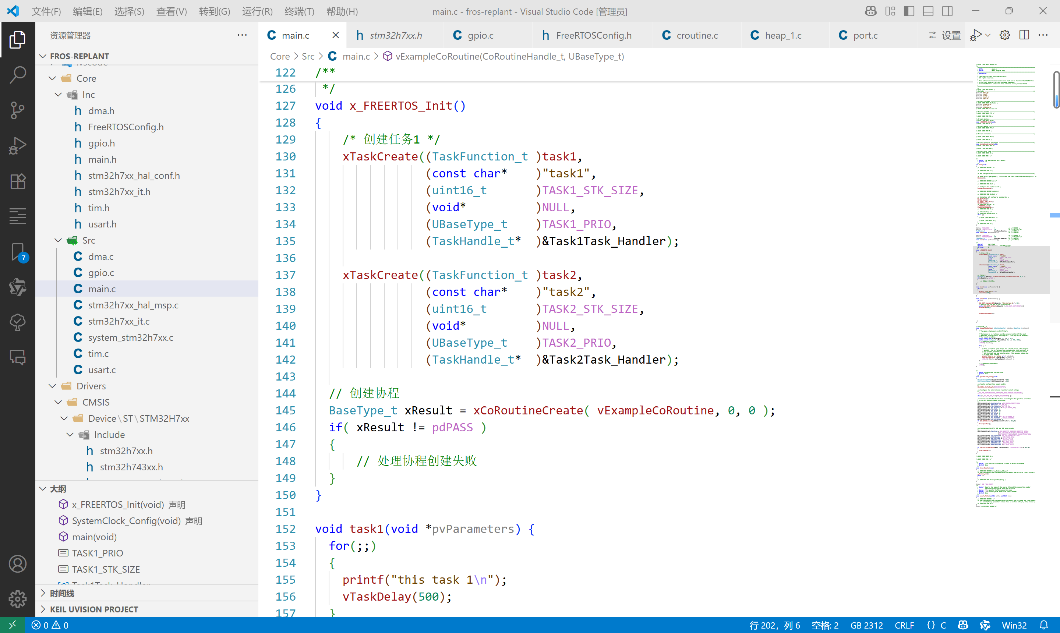
Task: Open the chat view in activity bar
Action: click(x=18, y=357)
